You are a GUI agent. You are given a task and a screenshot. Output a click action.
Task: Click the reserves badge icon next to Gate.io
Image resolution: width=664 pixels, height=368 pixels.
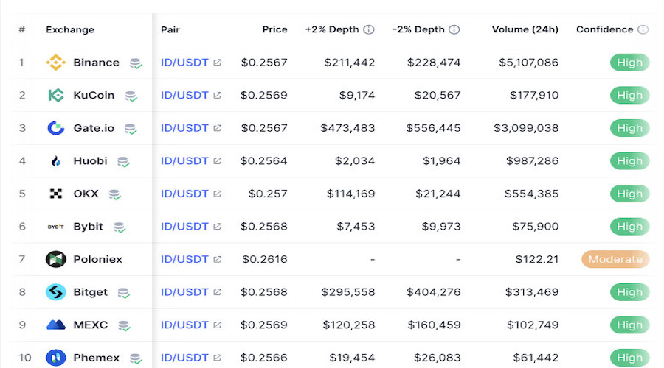coord(131,129)
